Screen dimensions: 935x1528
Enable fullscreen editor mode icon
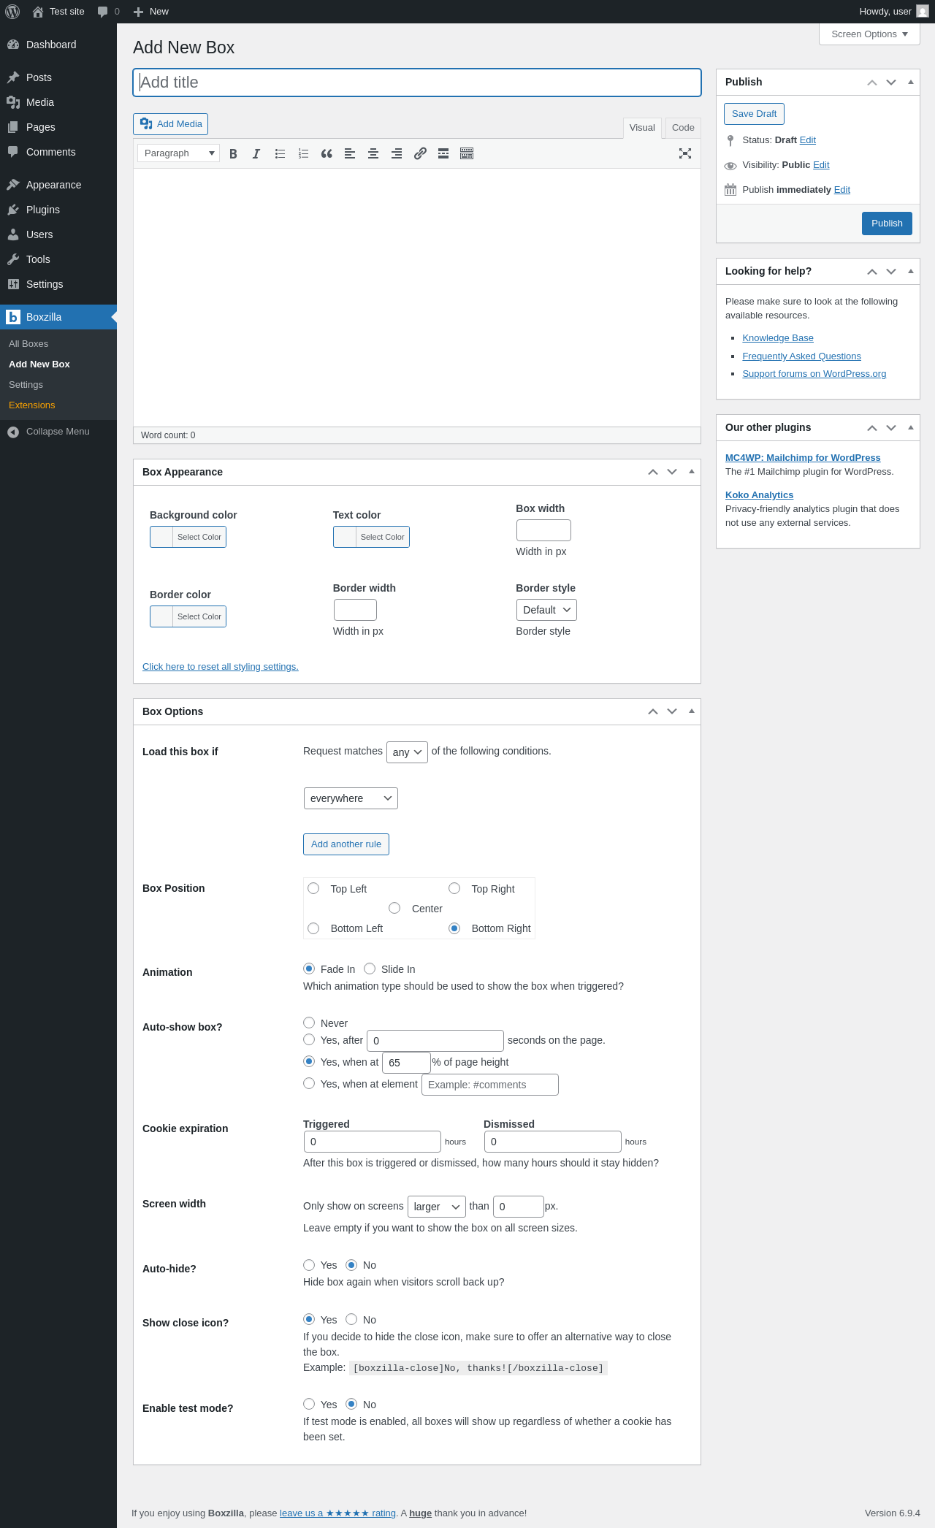685,153
